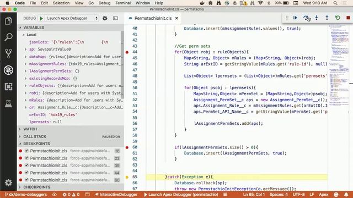
Task: Click UTF-8 encoding in status bar
Action: pyautogui.click(x=298, y=194)
